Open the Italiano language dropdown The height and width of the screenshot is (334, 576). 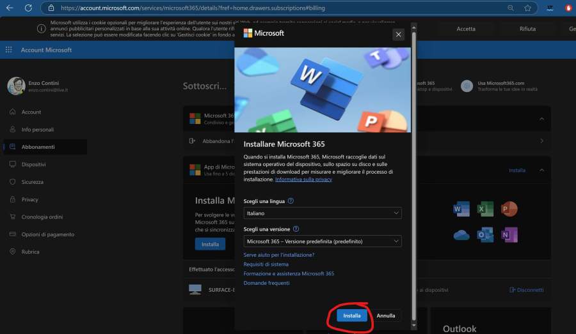pos(323,213)
